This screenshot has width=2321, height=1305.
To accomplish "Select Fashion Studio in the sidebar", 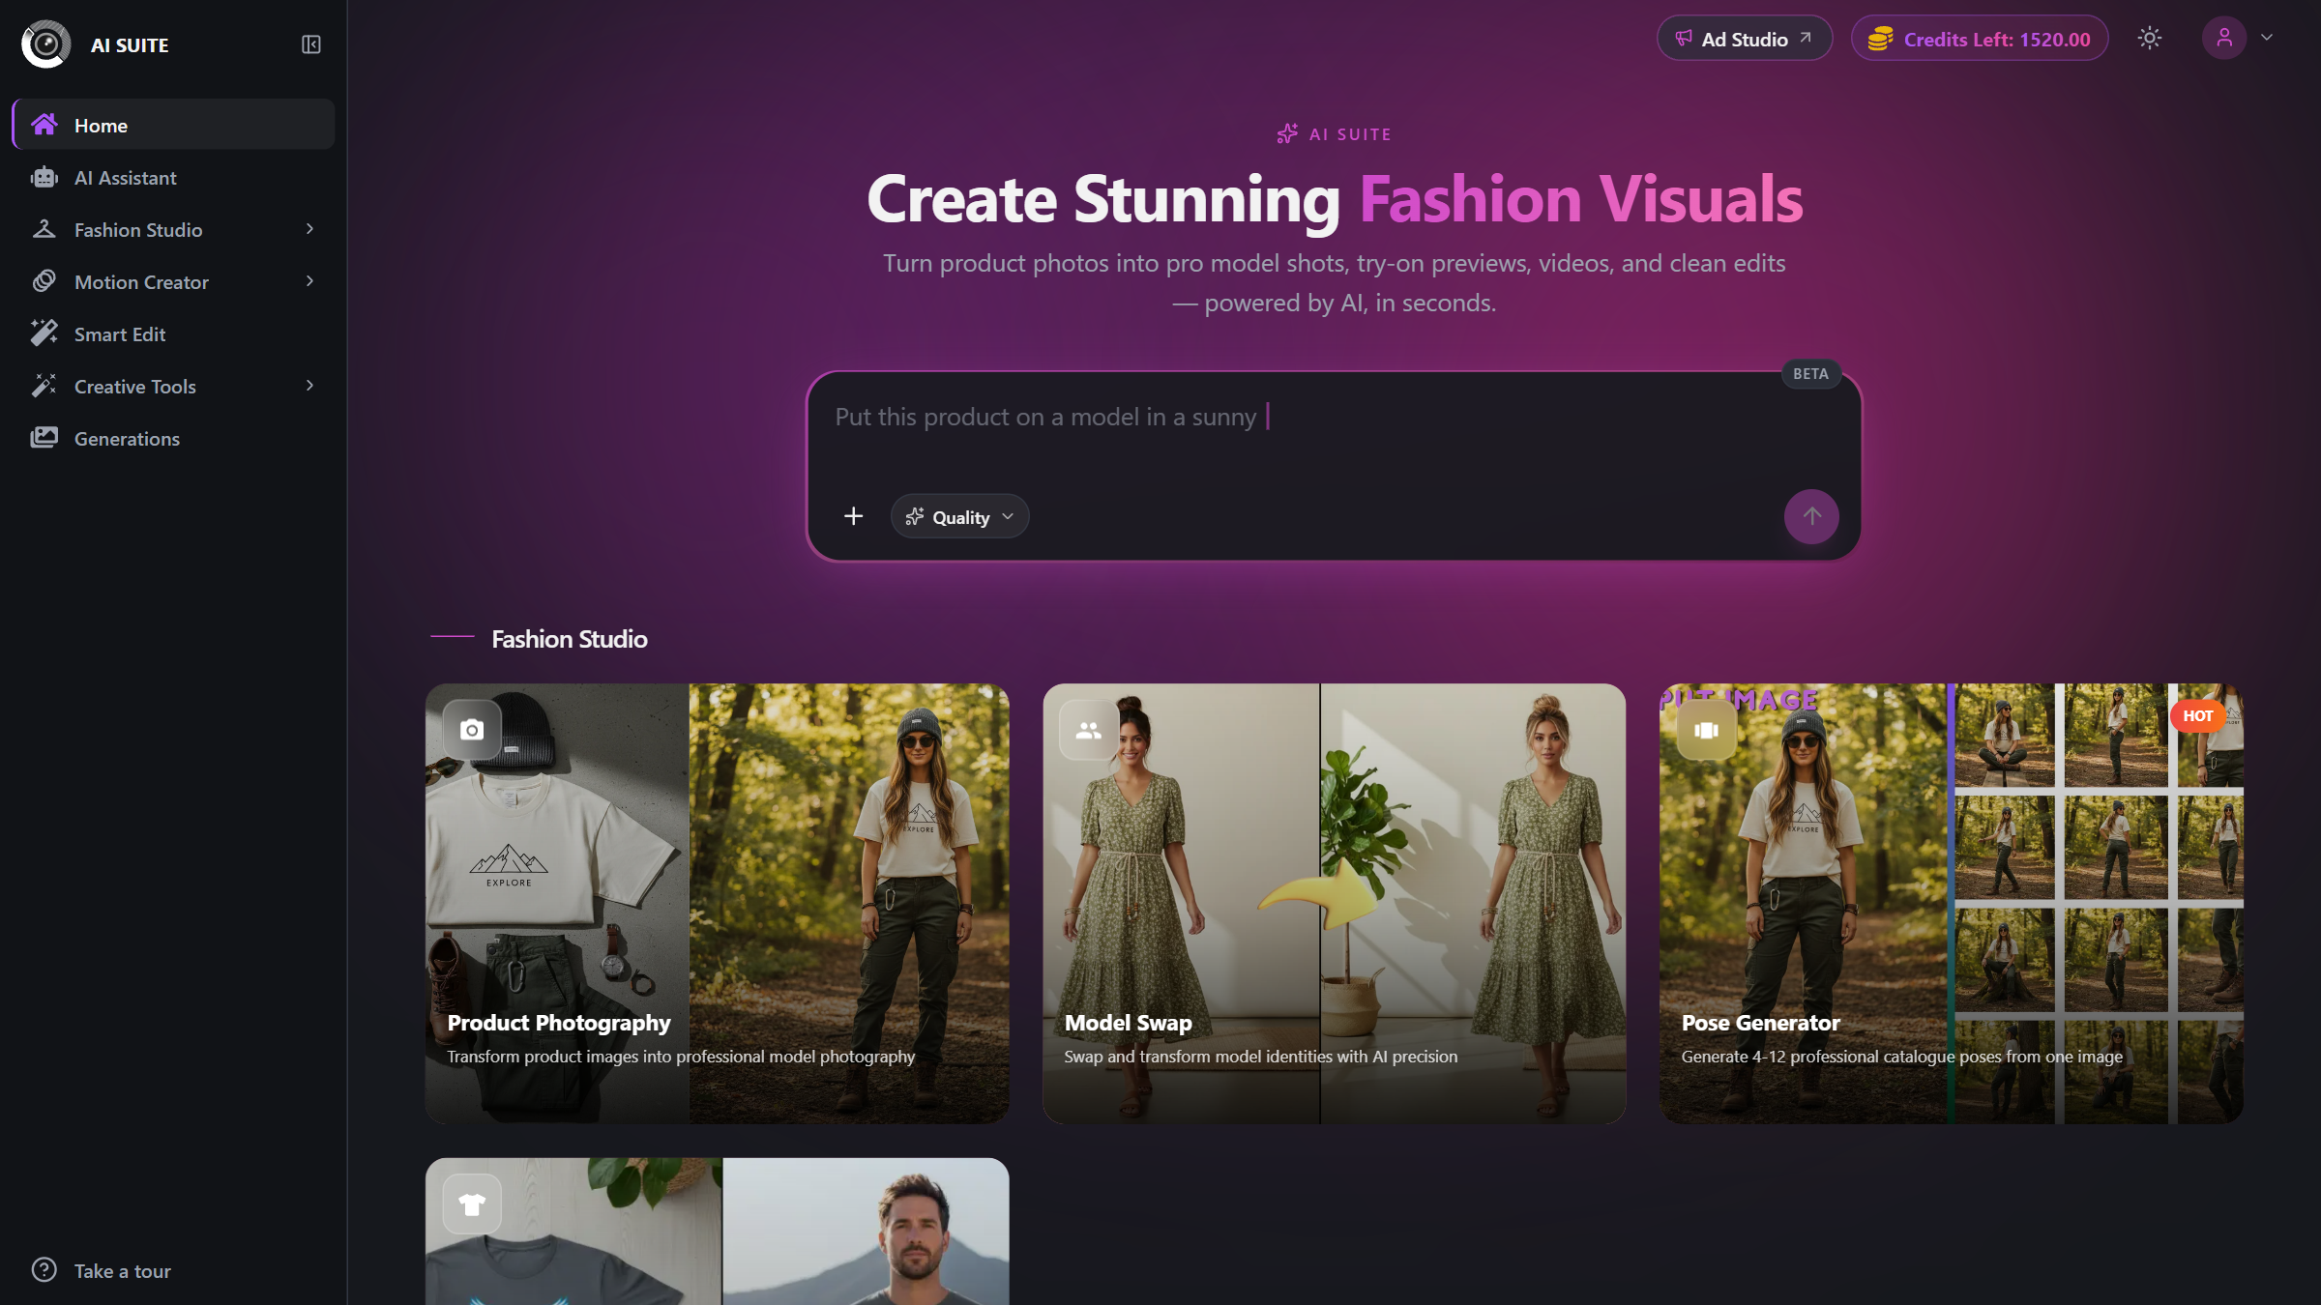I will (x=174, y=229).
